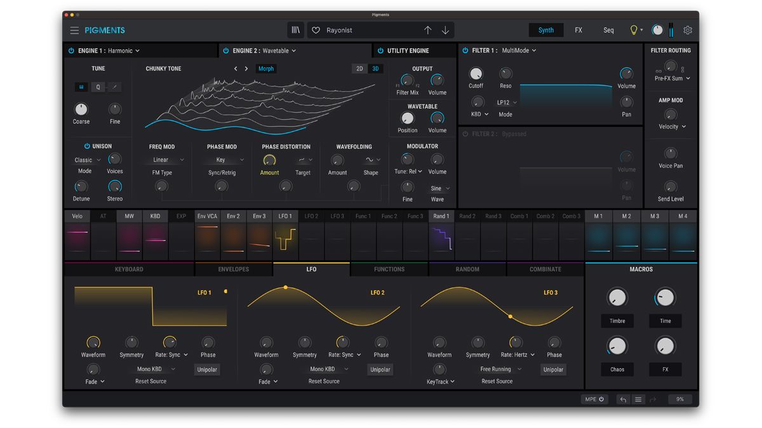Favorite the Rayonist preset with the heart
This screenshot has height=428, width=762.
(316, 30)
